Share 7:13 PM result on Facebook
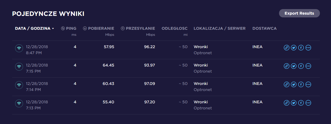 click(x=301, y=103)
